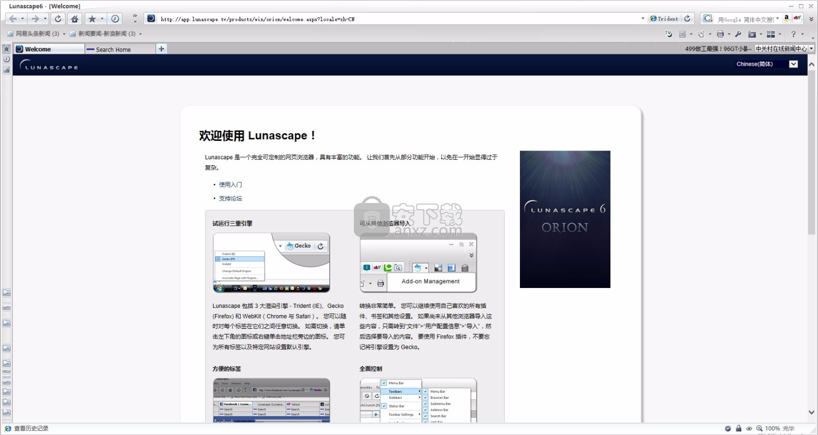Click the tab features screenshot under 方便的标签
The image size is (818, 435).
tap(271, 400)
